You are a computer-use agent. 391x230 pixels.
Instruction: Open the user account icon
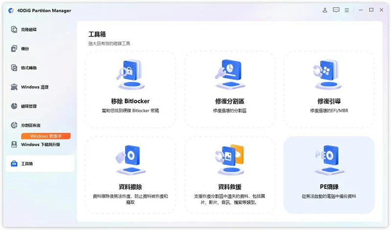[x=325, y=10]
